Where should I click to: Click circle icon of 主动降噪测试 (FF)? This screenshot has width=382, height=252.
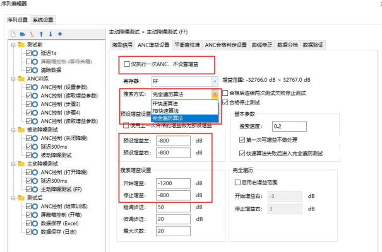[35, 189]
